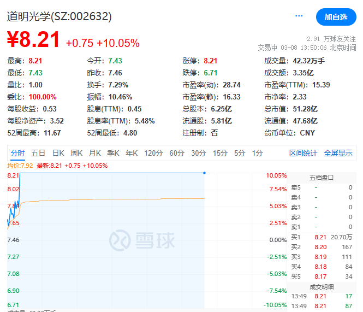
Task: Open 区间统计 range statistics
Action: tap(303, 153)
